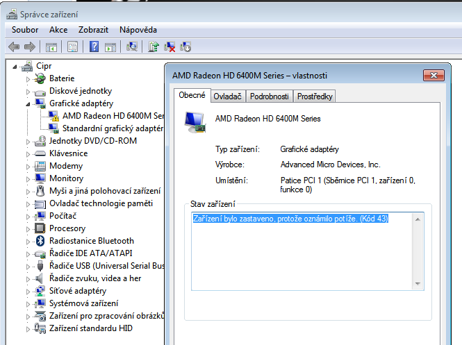This screenshot has width=462, height=345.
Task: Select the Cipr computer icon
Action: point(27,66)
